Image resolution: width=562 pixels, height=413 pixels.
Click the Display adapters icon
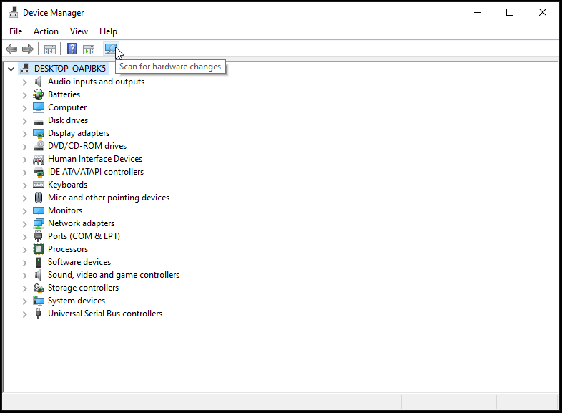pos(39,133)
